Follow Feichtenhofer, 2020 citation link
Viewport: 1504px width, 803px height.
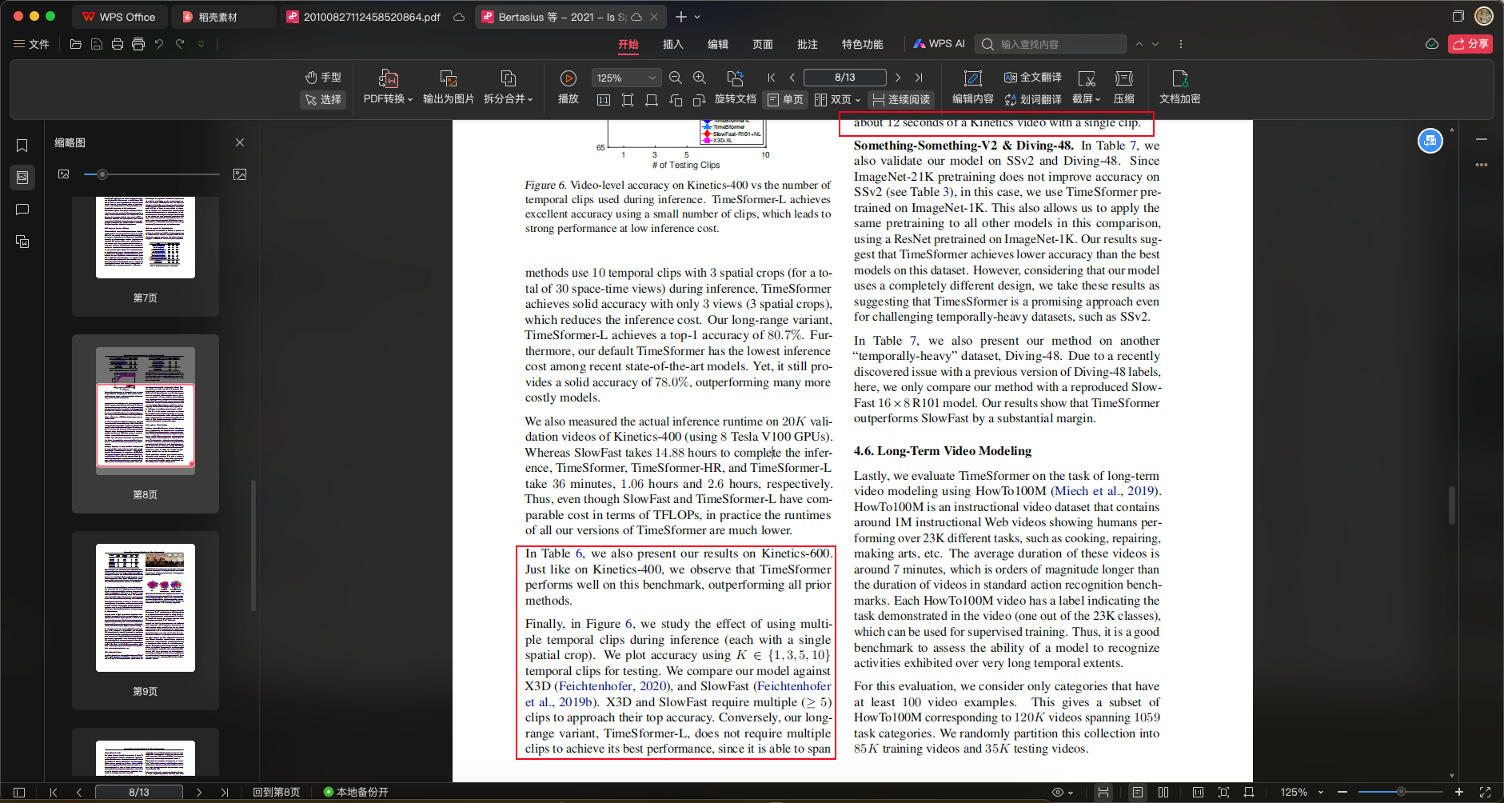pyautogui.click(x=613, y=686)
